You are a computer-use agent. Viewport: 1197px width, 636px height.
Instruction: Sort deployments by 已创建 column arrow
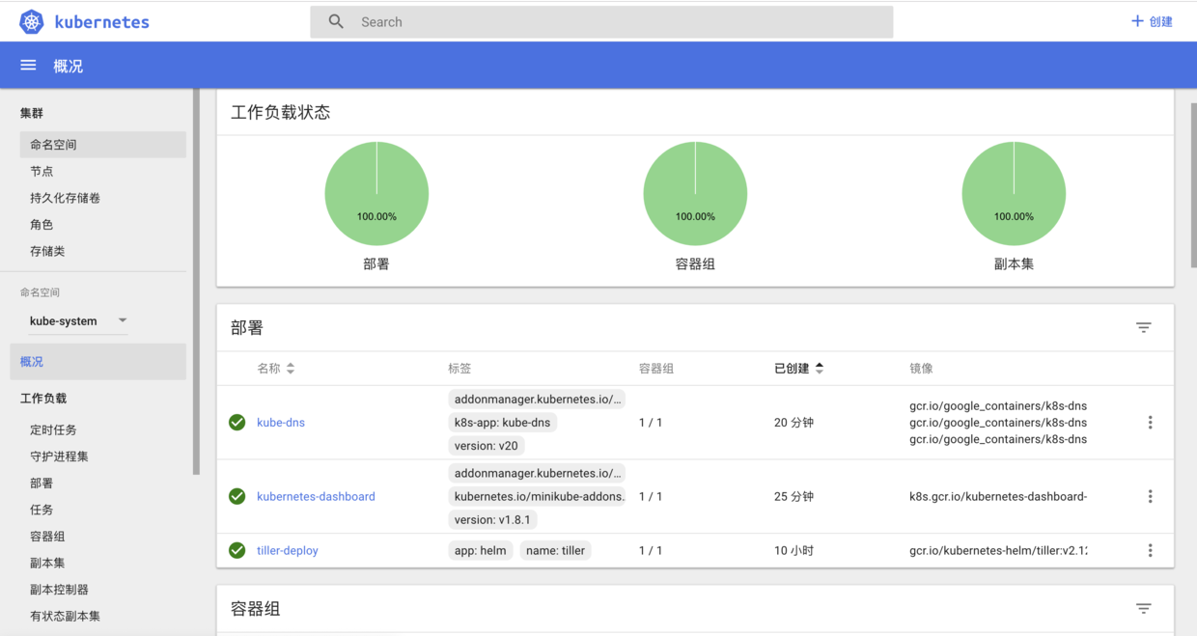click(x=820, y=369)
